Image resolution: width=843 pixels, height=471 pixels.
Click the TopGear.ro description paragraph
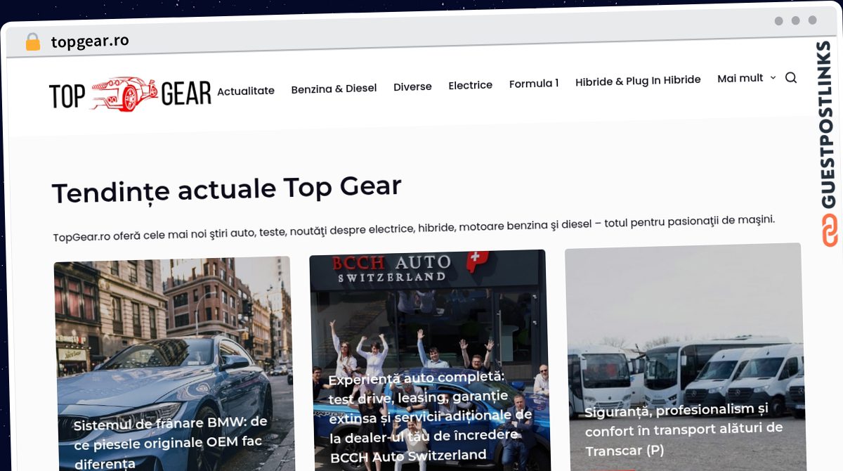tap(414, 228)
